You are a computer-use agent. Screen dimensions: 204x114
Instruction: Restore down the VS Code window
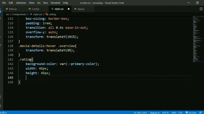point(197,3)
